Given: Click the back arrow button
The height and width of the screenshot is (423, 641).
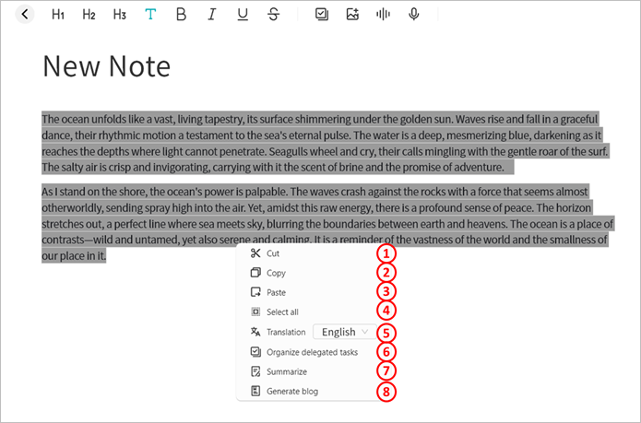Looking at the screenshot, I should (25, 14).
